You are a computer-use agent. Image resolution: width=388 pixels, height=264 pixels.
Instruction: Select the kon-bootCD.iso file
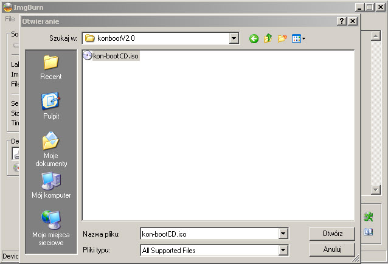click(111, 56)
